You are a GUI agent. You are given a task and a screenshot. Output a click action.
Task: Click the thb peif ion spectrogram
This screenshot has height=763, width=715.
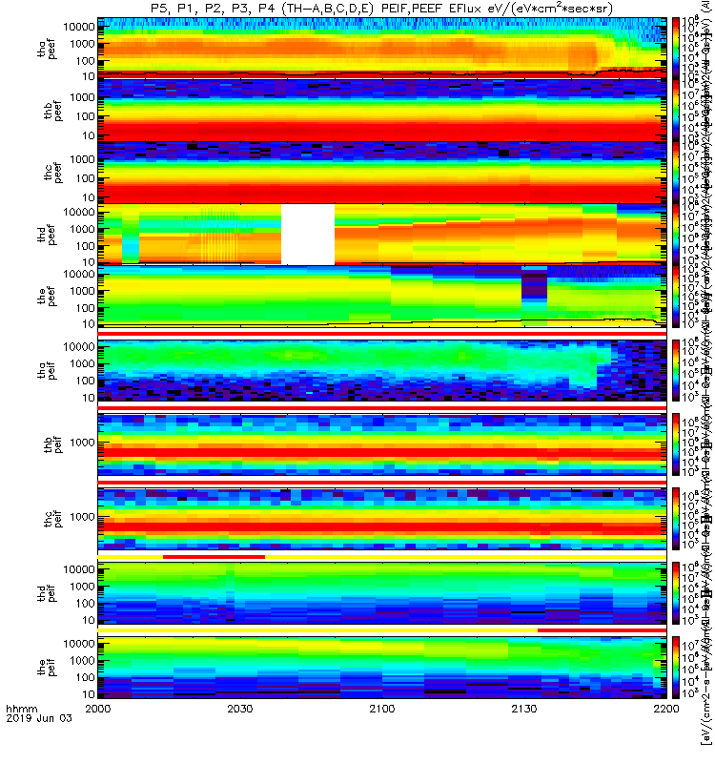382,444
